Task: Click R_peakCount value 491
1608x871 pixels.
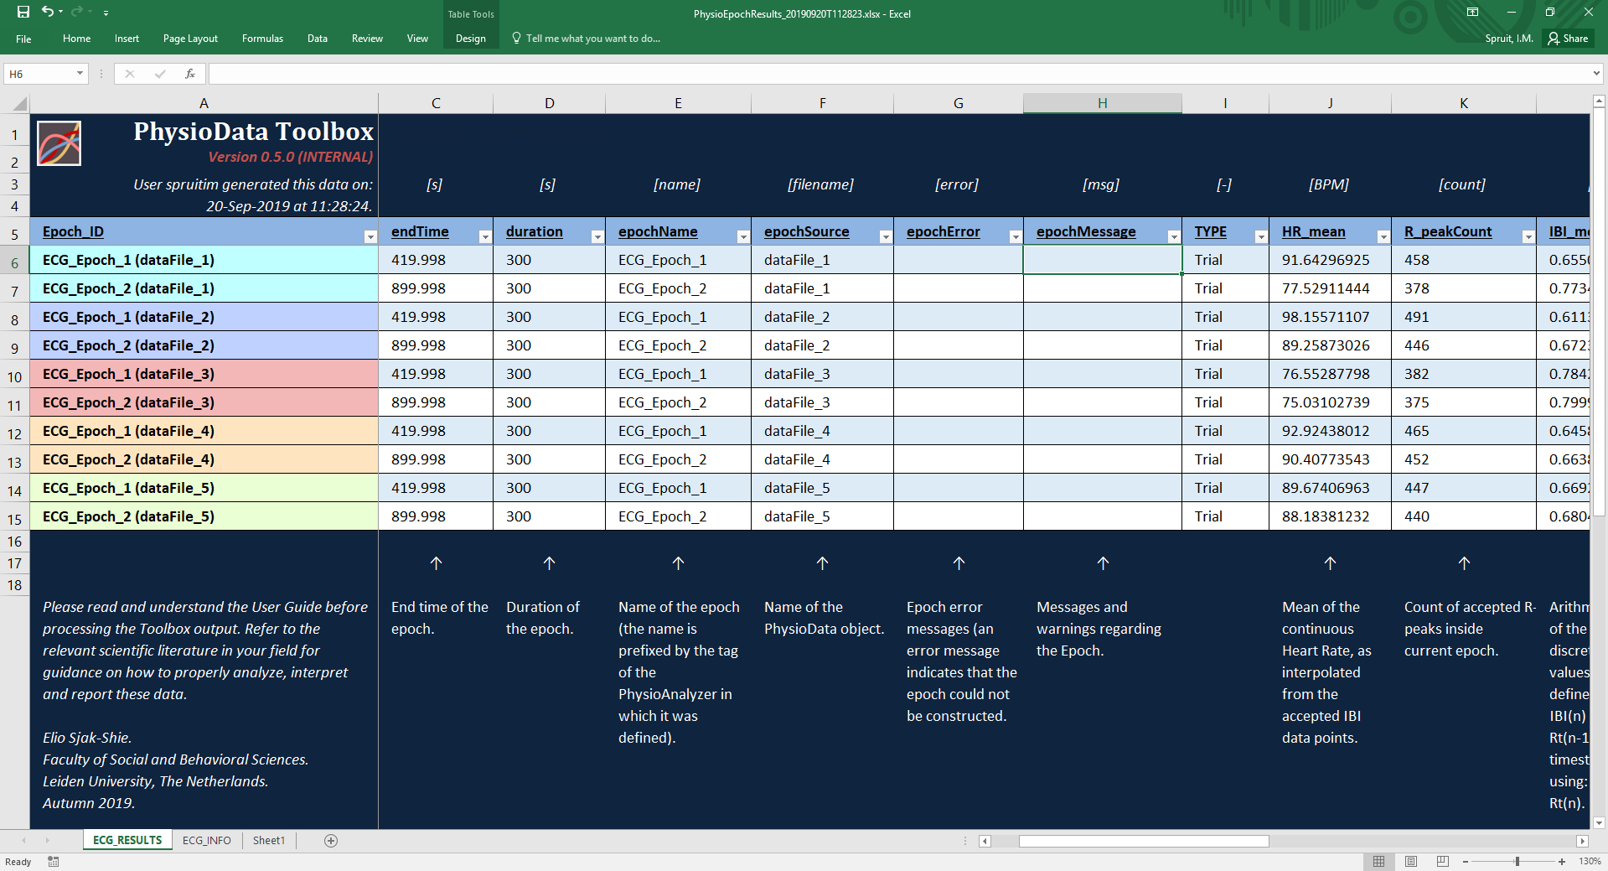Action: [1463, 317]
